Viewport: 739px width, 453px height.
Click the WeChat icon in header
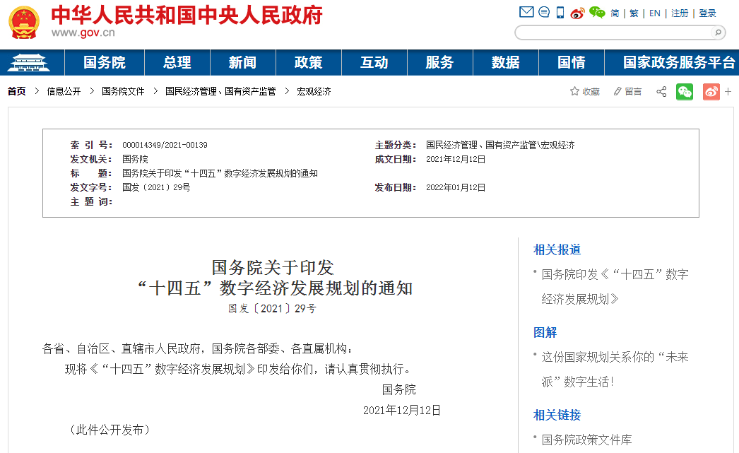click(x=597, y=12)
